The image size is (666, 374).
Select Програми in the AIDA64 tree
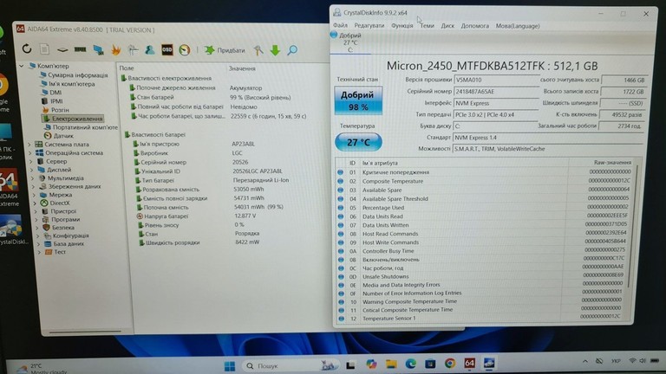(x=65, y=219)
